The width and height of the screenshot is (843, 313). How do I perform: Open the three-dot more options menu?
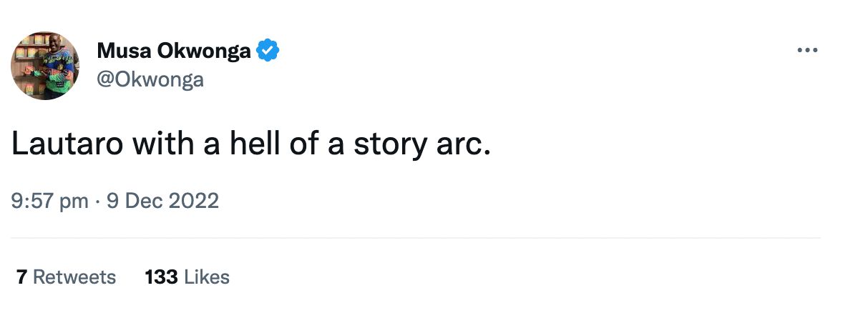click(x=807, y=51)
